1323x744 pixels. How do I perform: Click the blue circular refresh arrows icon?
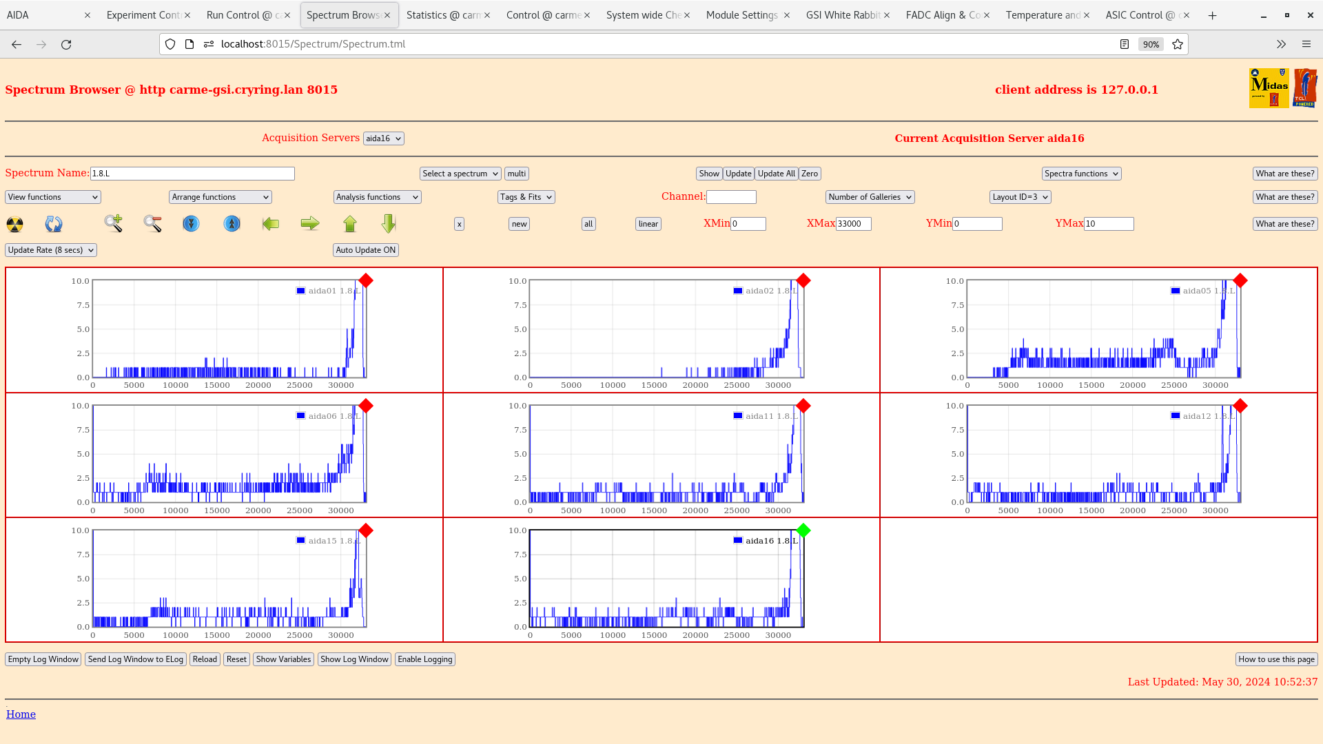pos(54,224)
